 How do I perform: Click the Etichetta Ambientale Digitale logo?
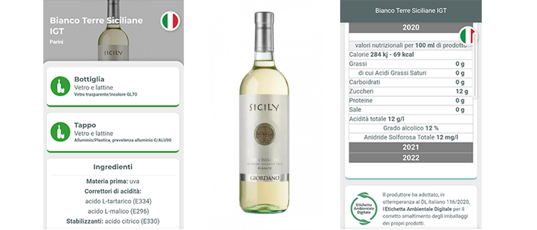click(x=363, y=208)
